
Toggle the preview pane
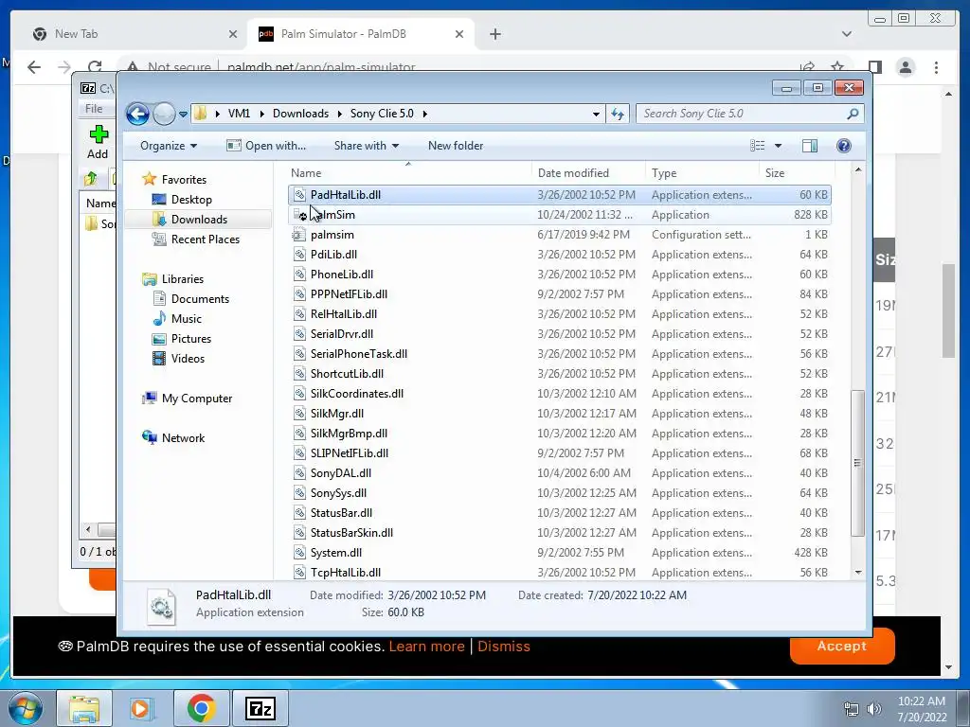pyautogui.click(x=809, y=146)
